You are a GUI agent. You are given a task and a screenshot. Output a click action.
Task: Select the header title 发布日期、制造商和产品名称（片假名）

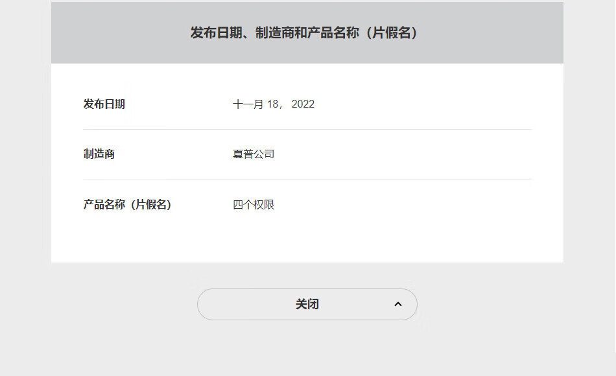305,32
